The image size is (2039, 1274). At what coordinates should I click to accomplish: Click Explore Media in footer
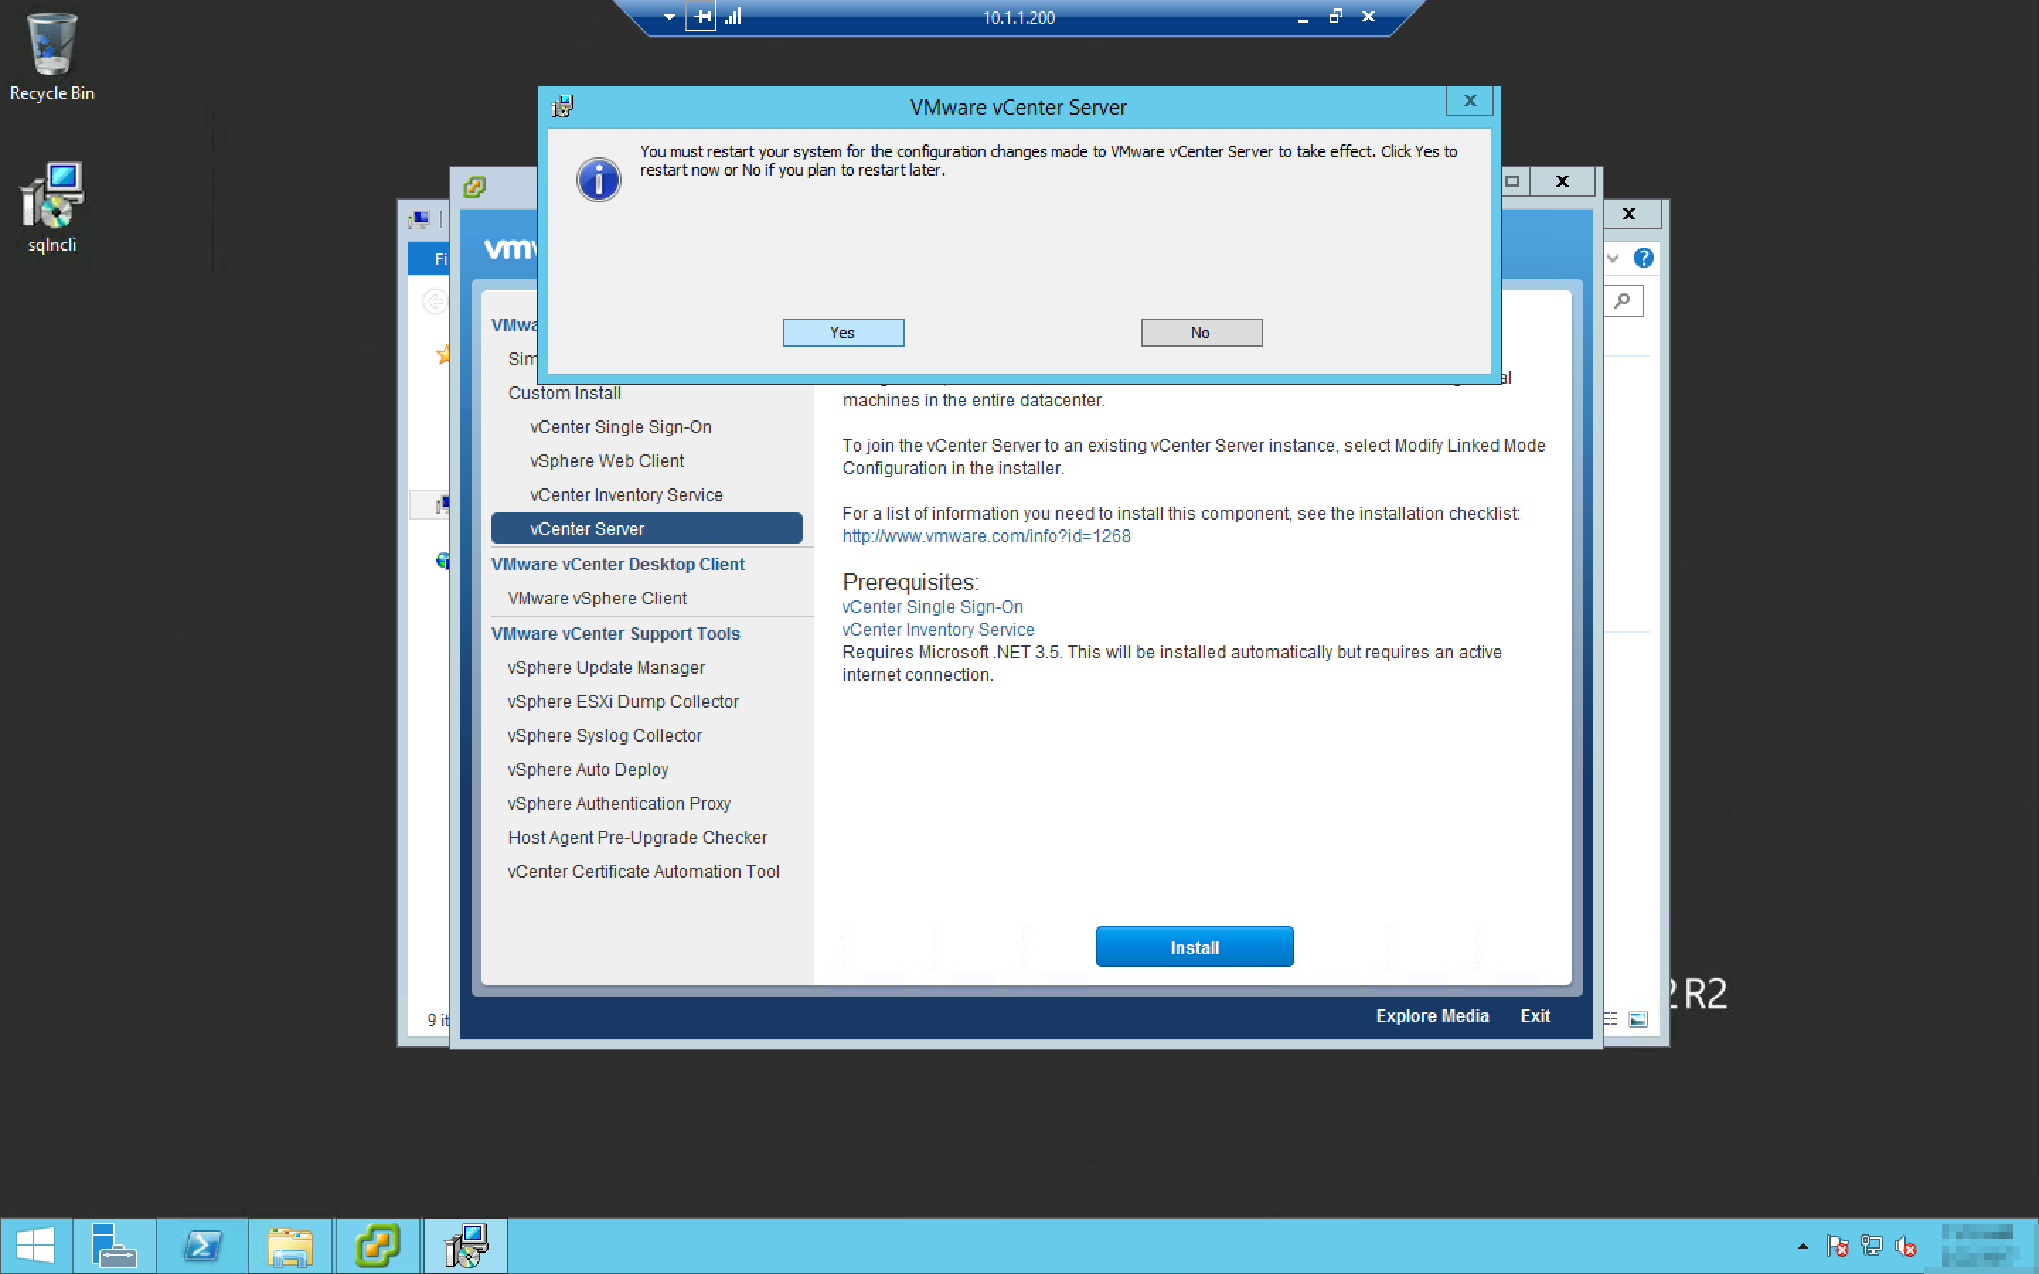point(1432,1016)
